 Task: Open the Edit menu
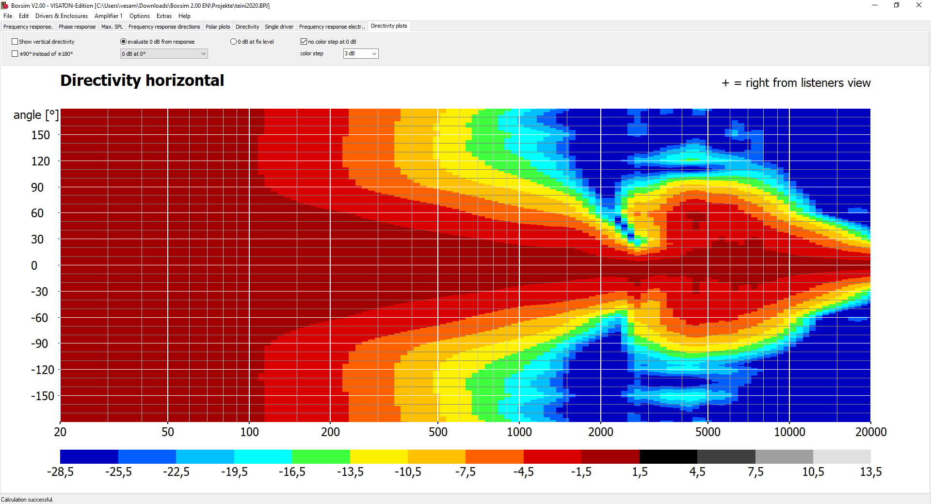click(x=24, y=16)
